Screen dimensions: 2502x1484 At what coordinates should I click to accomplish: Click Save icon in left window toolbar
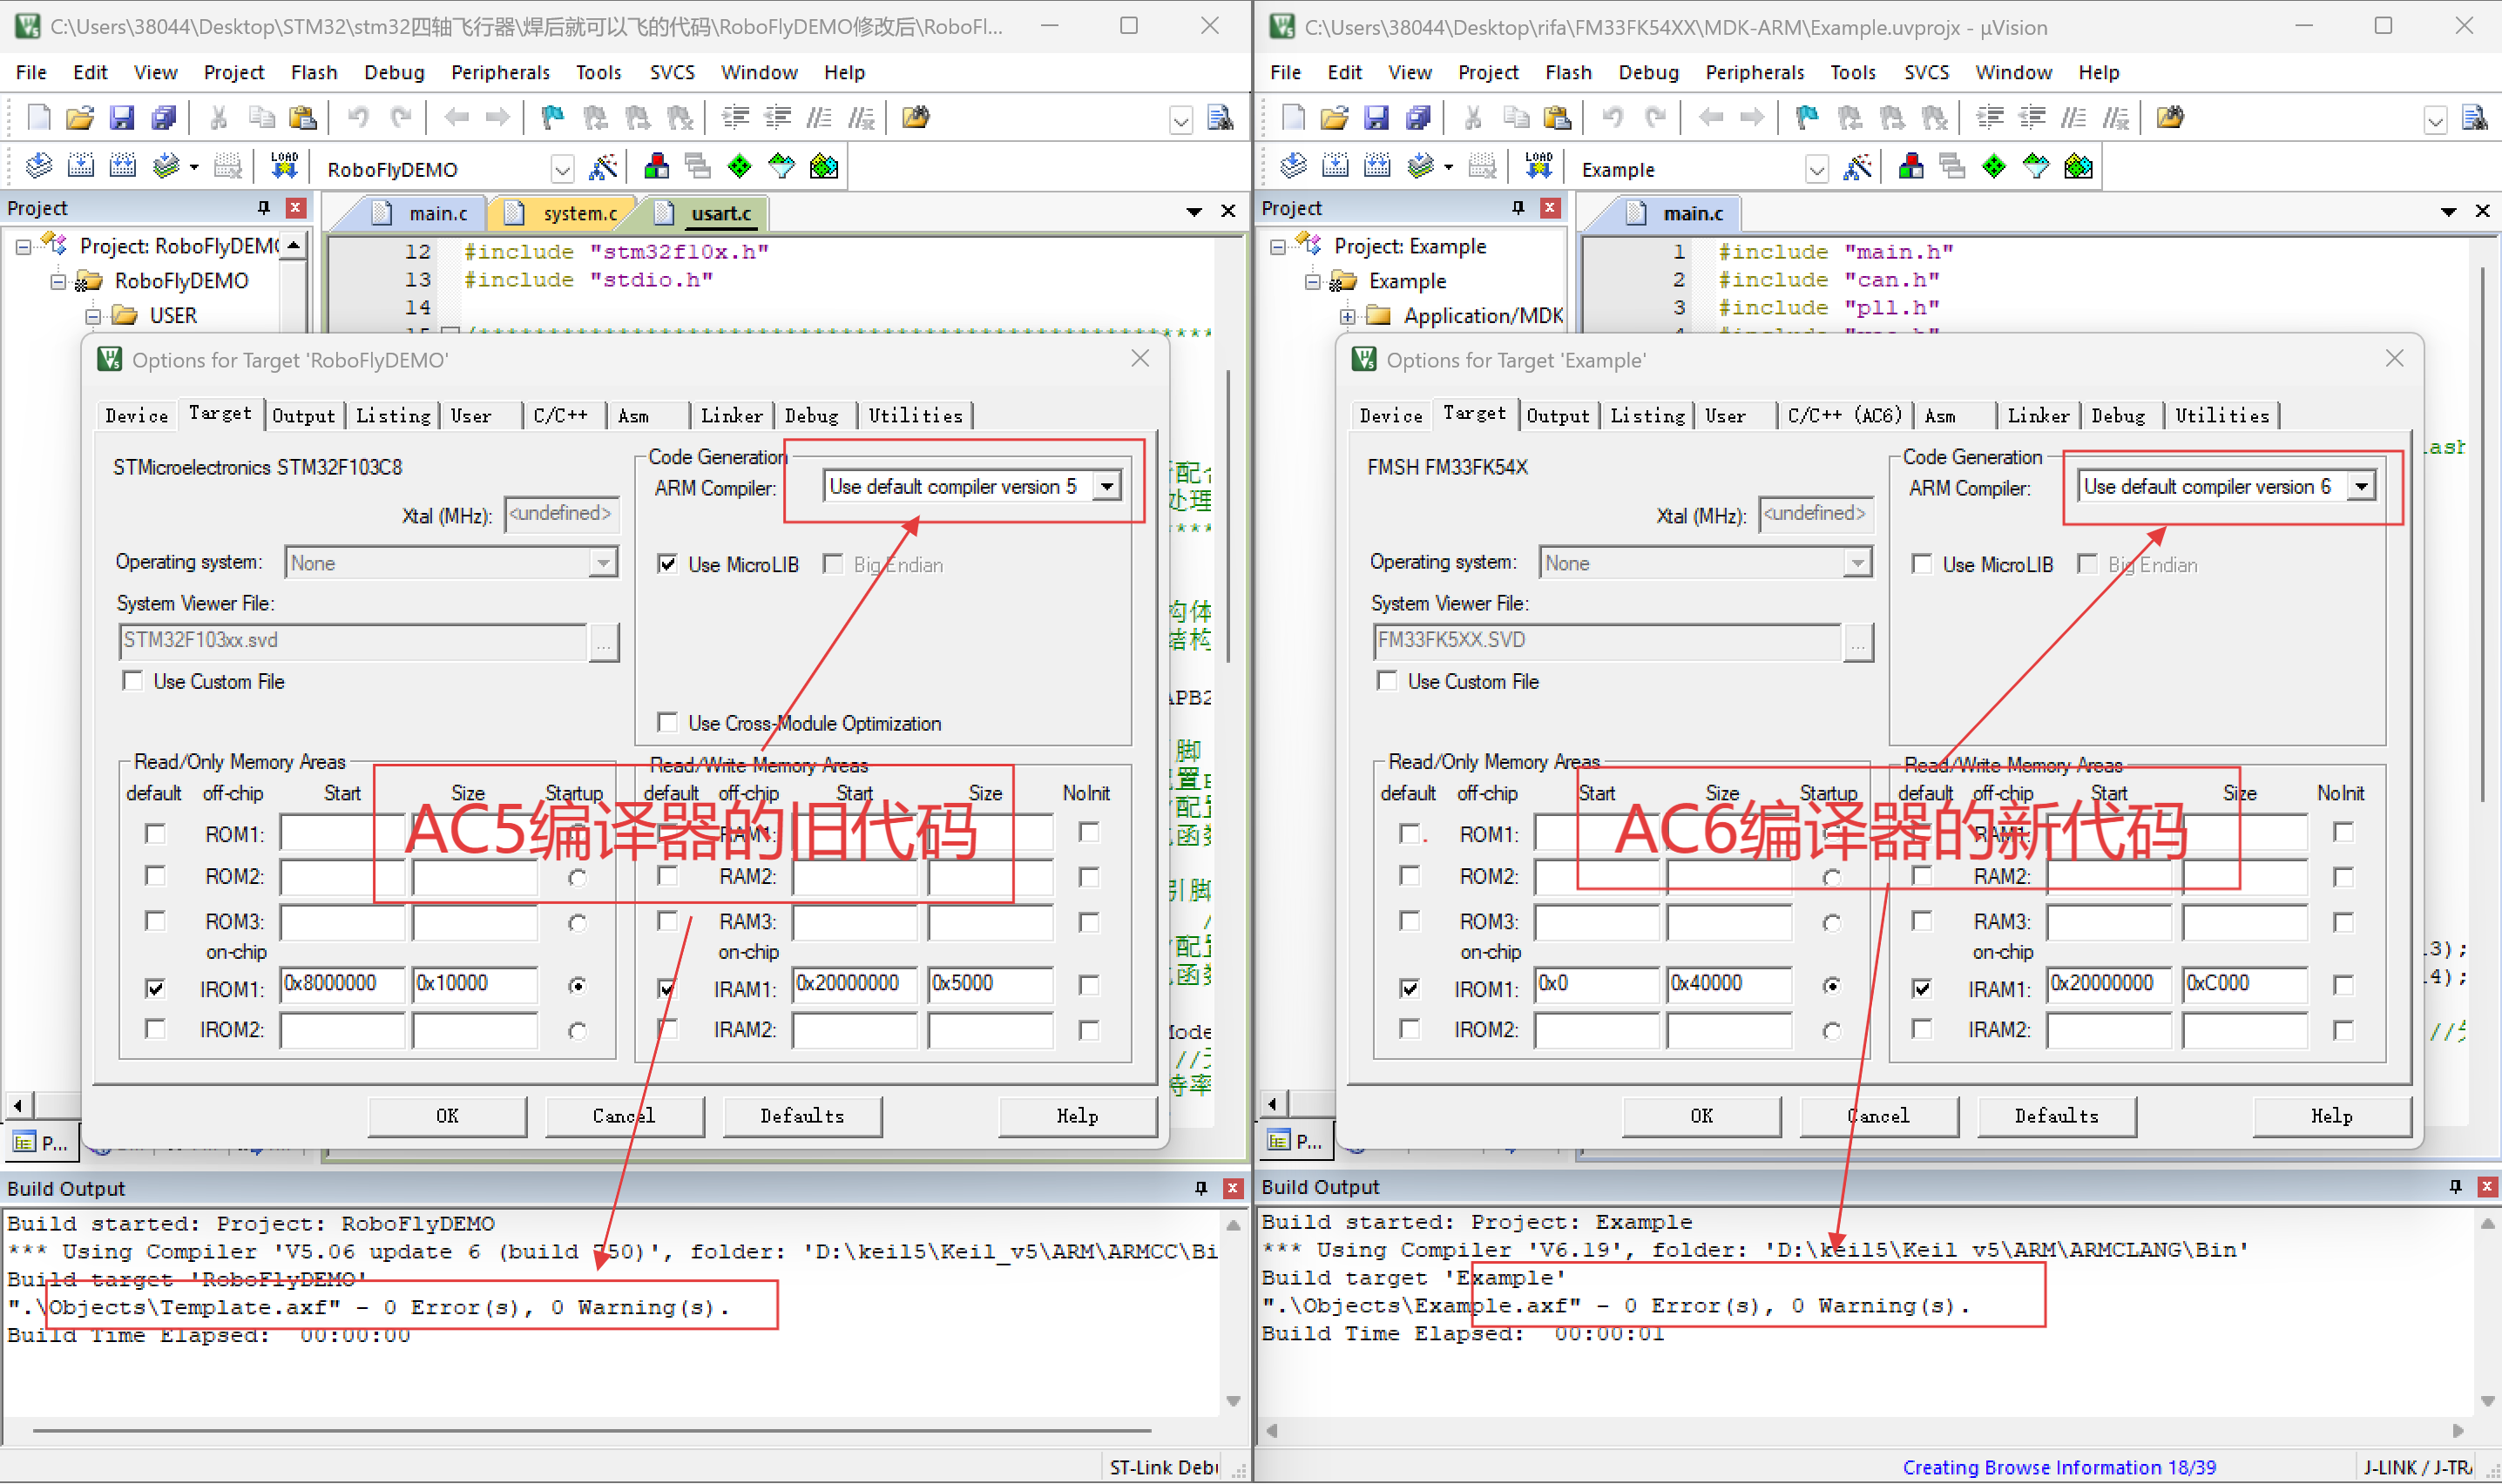pos(121,118)
